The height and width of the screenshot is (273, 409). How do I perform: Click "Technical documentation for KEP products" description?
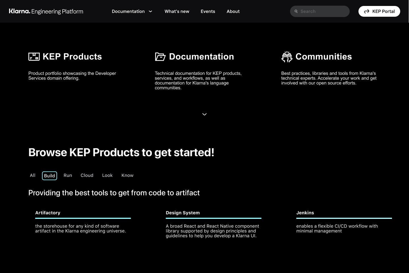198,81
